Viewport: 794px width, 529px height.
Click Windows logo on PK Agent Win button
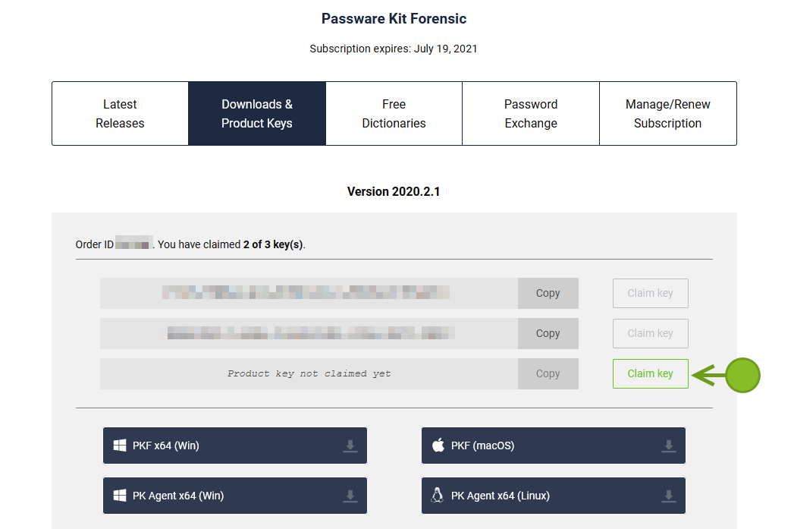point(120,496)
